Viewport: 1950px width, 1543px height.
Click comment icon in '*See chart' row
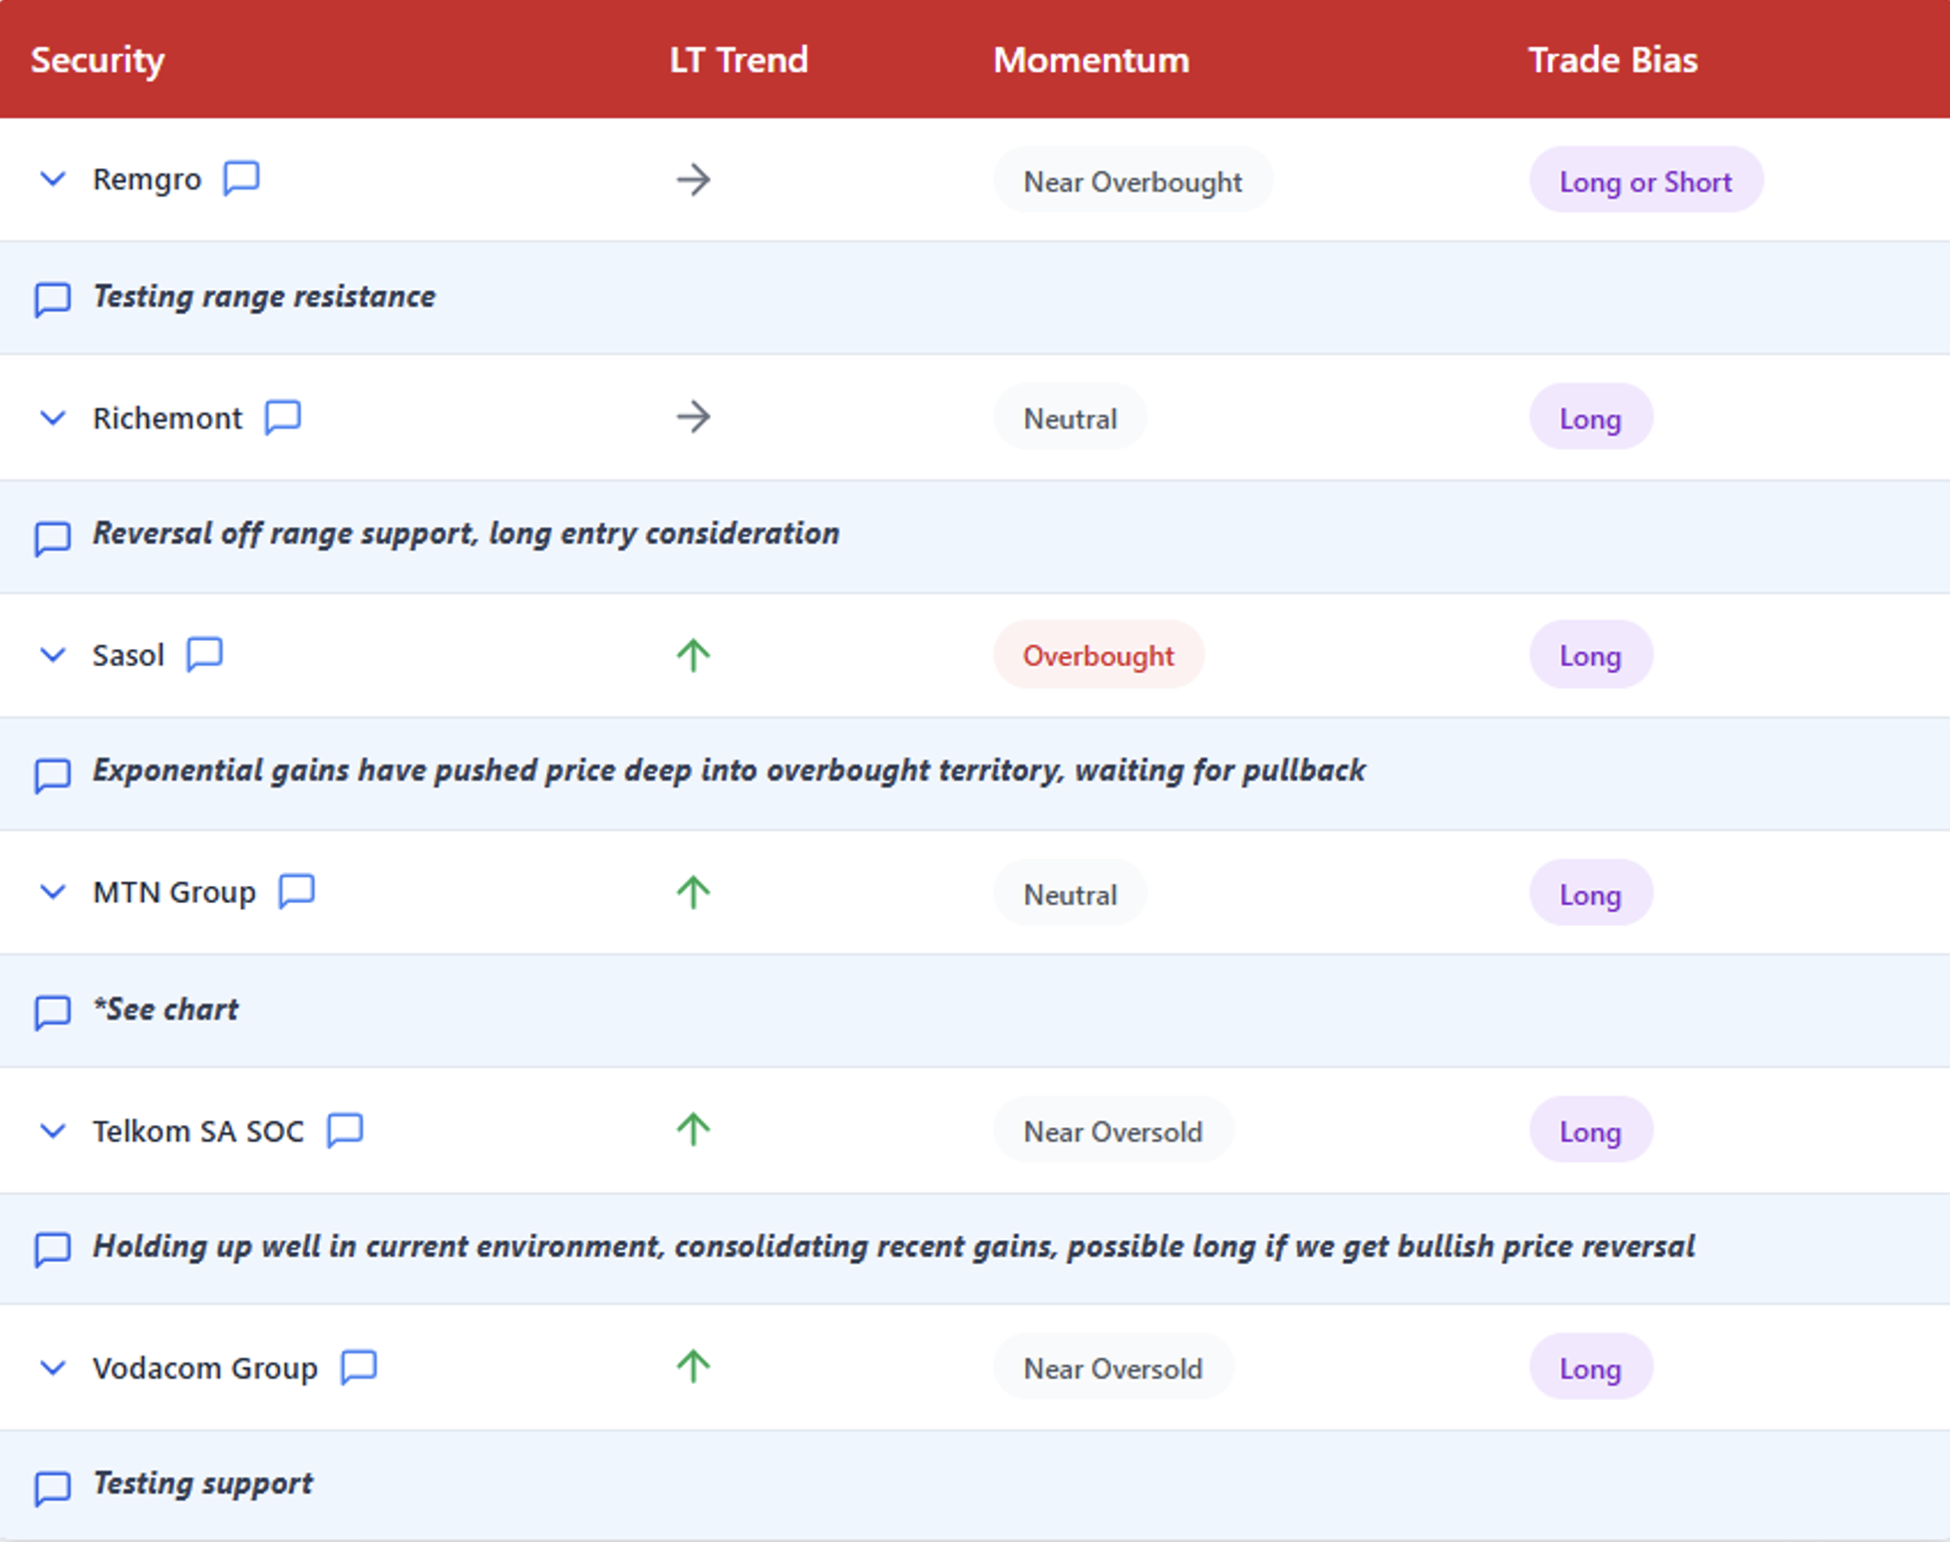[53, 1011]
